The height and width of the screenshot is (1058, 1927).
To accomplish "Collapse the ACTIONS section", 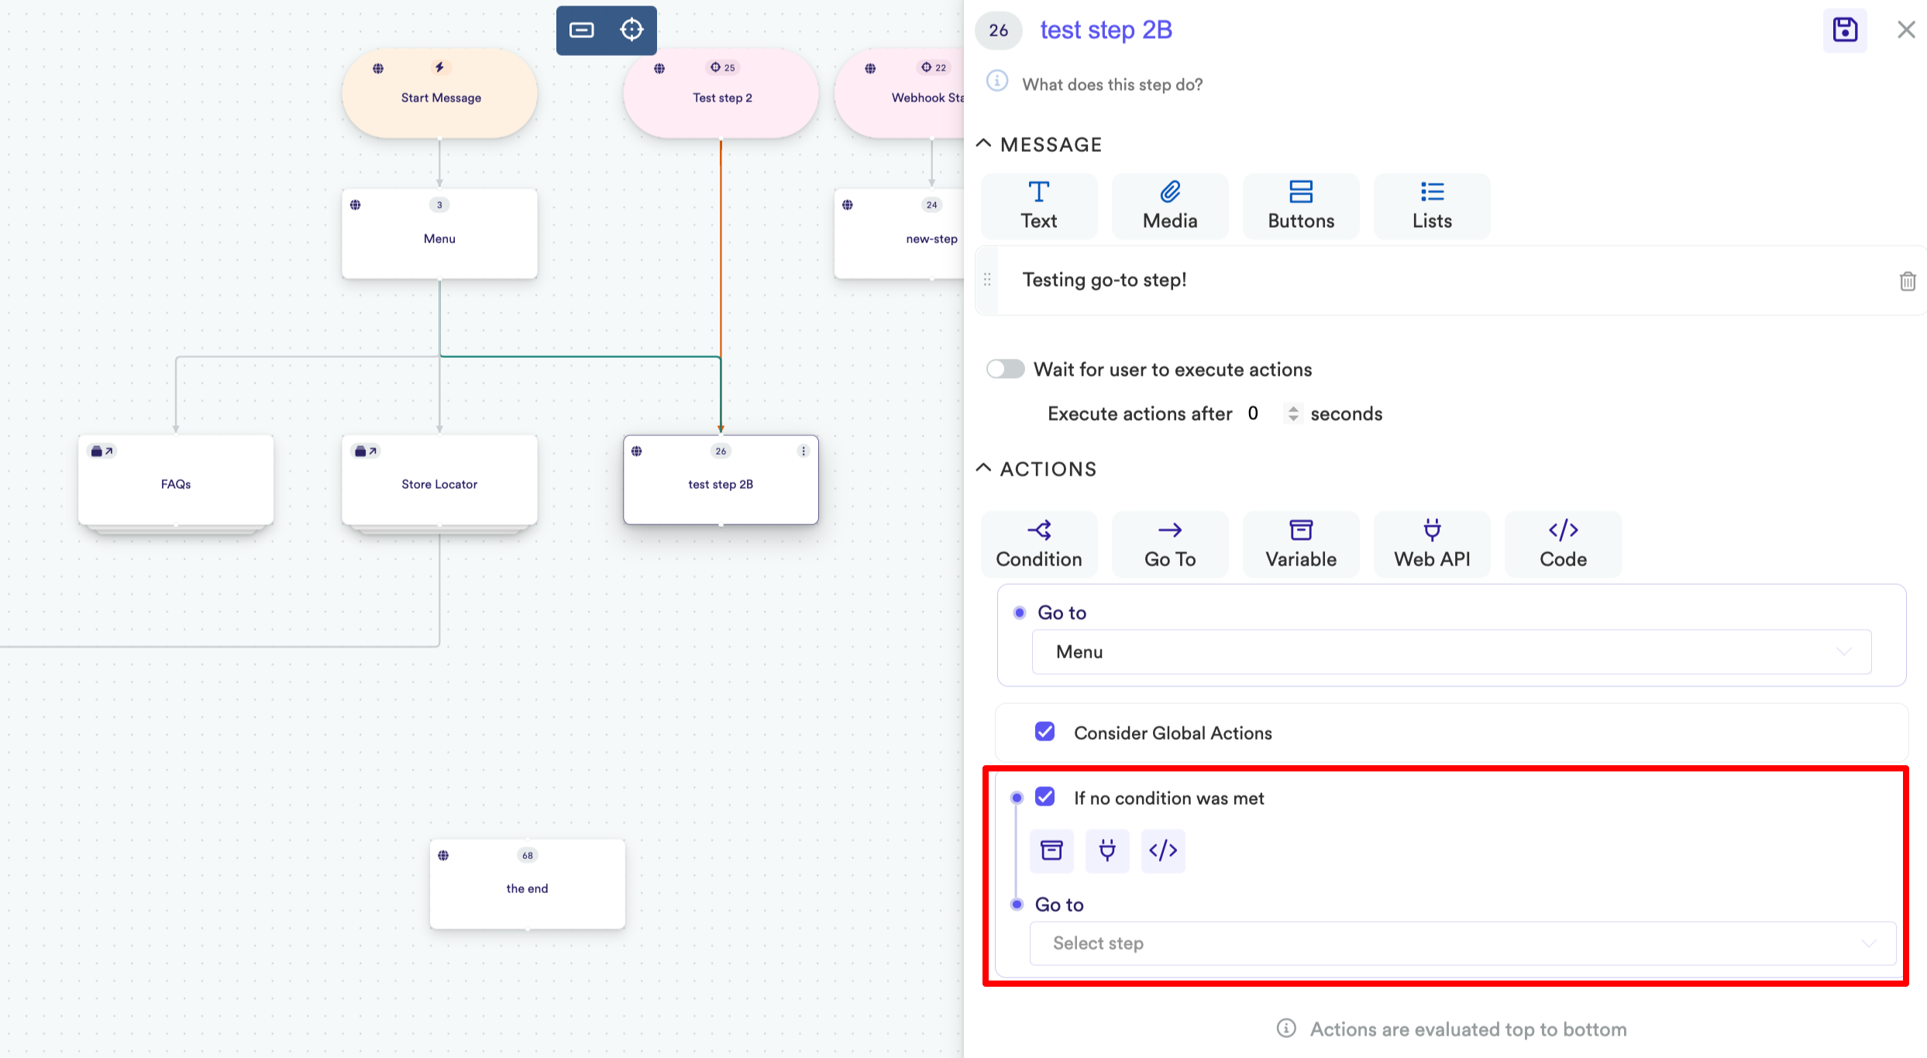I will coord(983,469).
